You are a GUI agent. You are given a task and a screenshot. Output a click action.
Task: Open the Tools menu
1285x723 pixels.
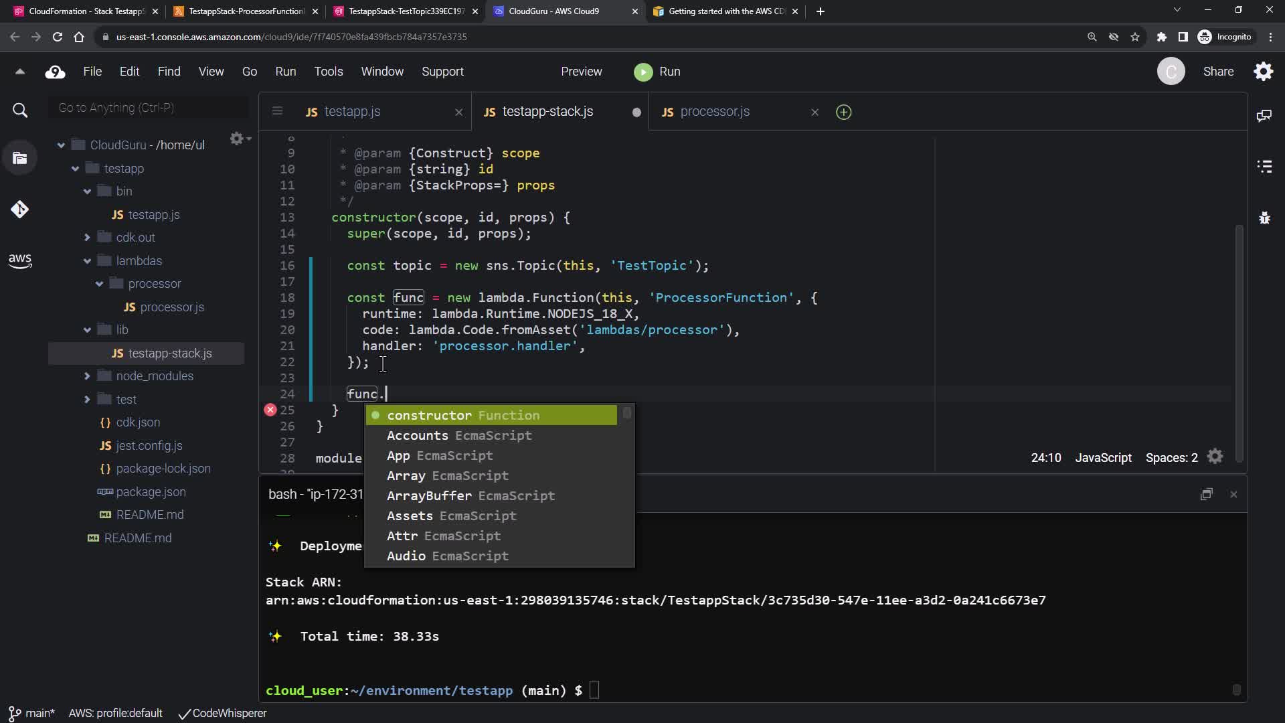(x=328, y=72)
